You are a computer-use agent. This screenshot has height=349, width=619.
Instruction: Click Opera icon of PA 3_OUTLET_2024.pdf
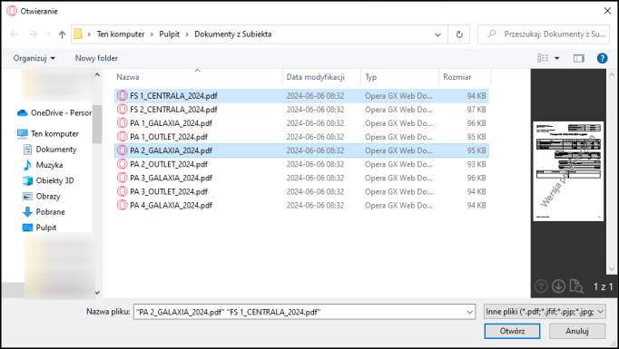coord(123,191)
